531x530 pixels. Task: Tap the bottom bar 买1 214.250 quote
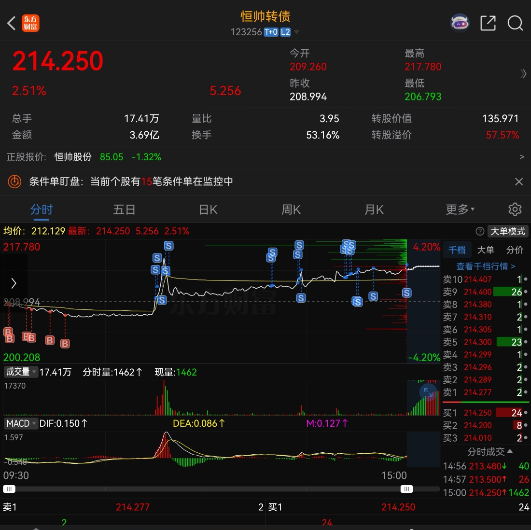[398, 507]
